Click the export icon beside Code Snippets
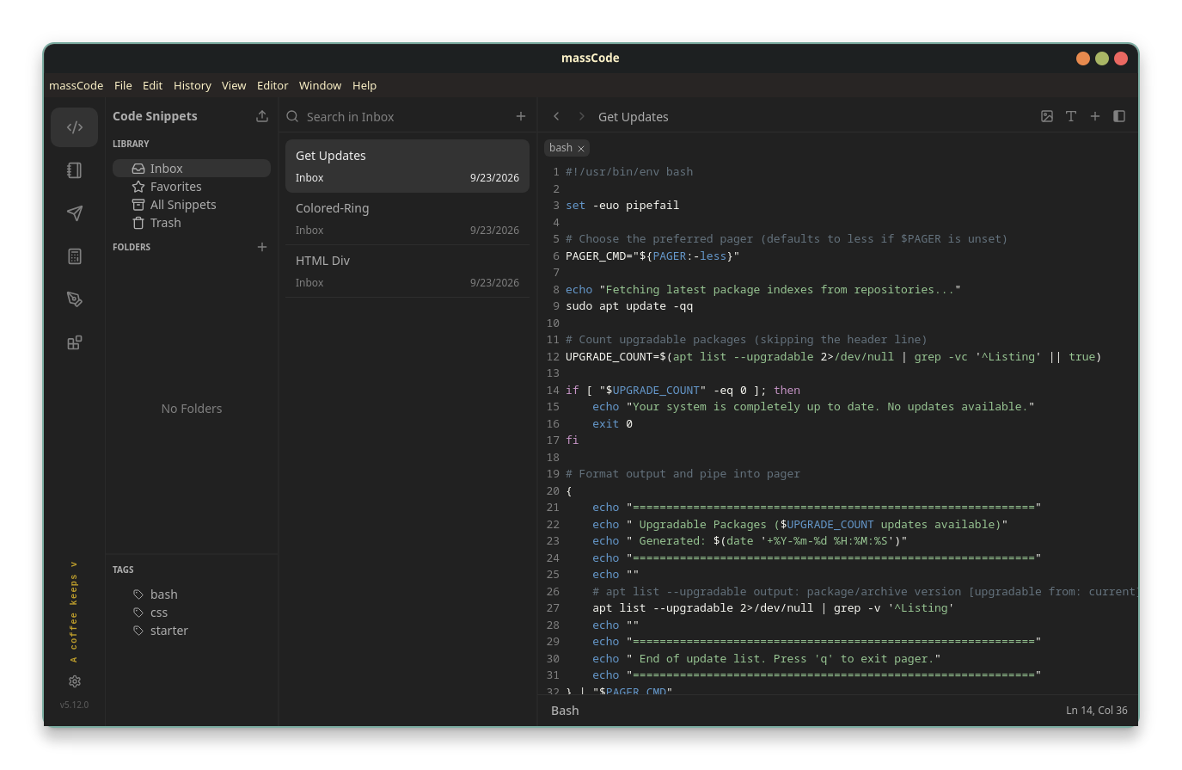This screenshot has width=1182, height=770. pos(262,116)
